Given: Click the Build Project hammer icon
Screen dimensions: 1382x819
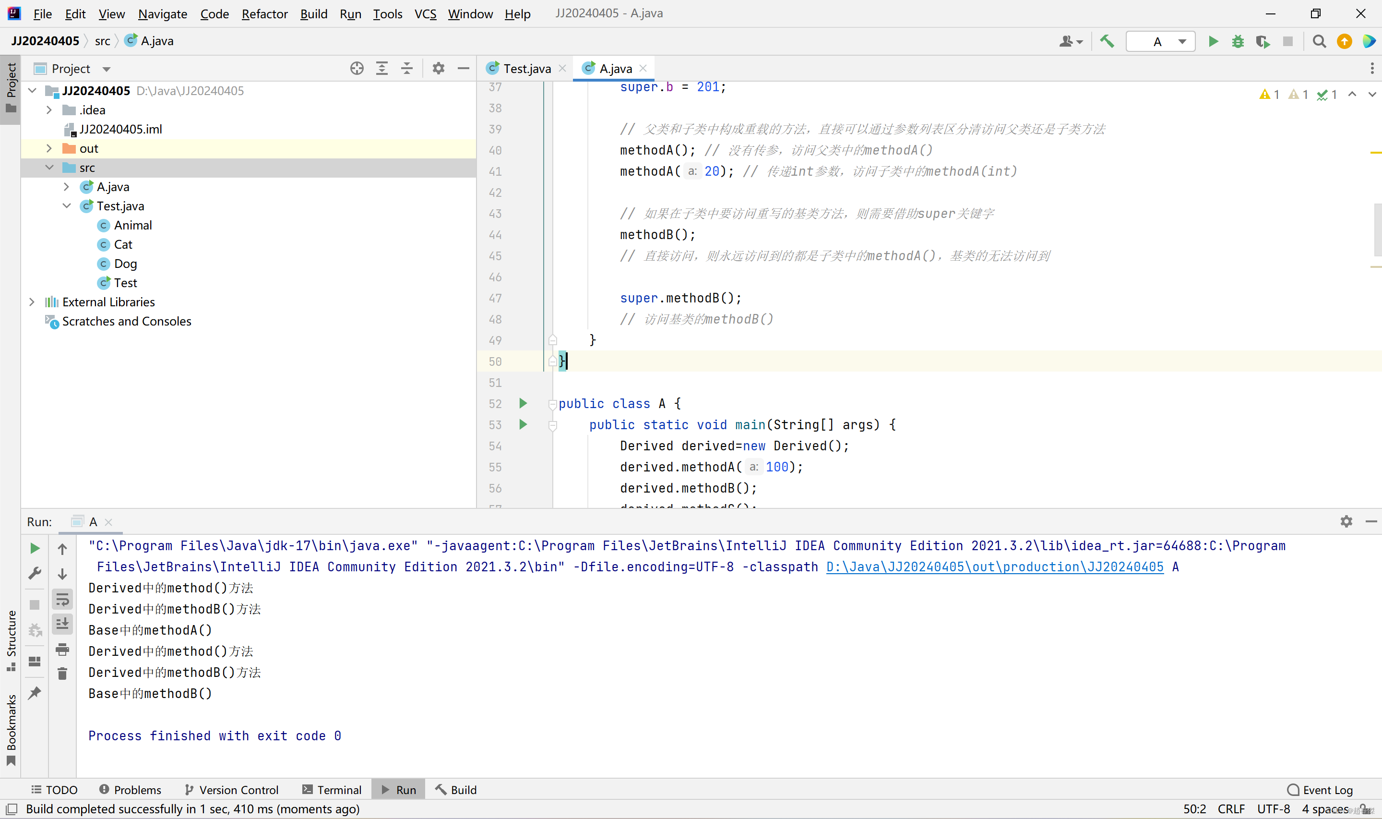Looking at the screenshot, I should (x=1106, y=41).
